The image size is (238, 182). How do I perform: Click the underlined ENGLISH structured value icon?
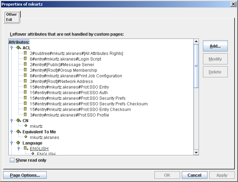pyautogui.click(x=26, y=148)
